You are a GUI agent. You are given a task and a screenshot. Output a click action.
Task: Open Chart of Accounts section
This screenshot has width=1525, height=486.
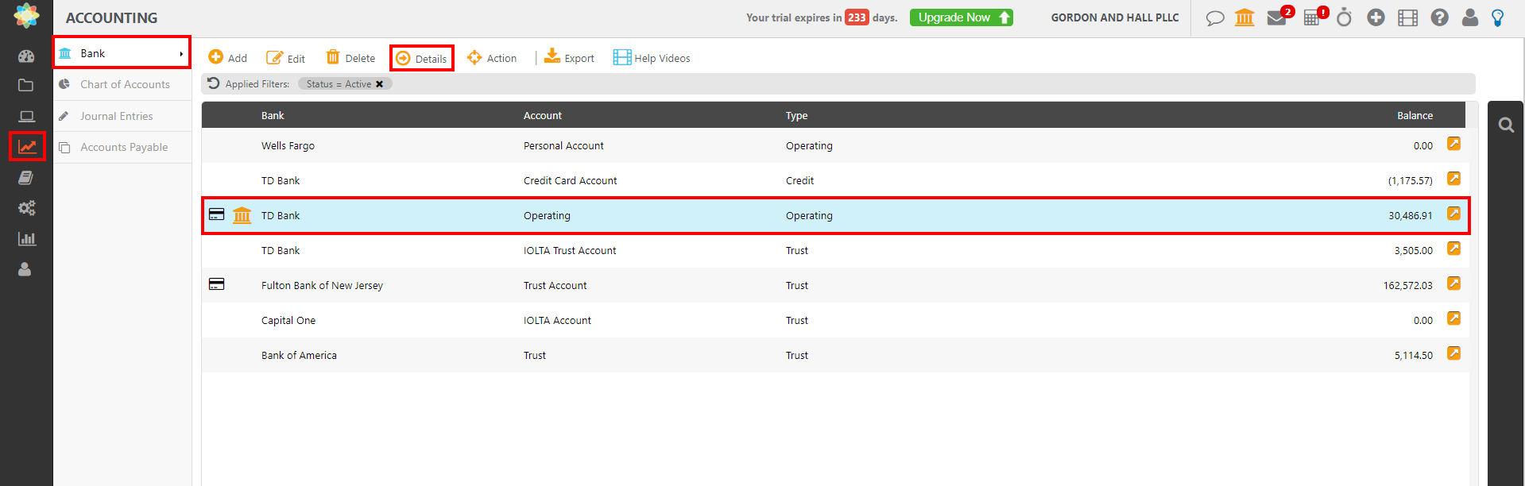(123, 84)
